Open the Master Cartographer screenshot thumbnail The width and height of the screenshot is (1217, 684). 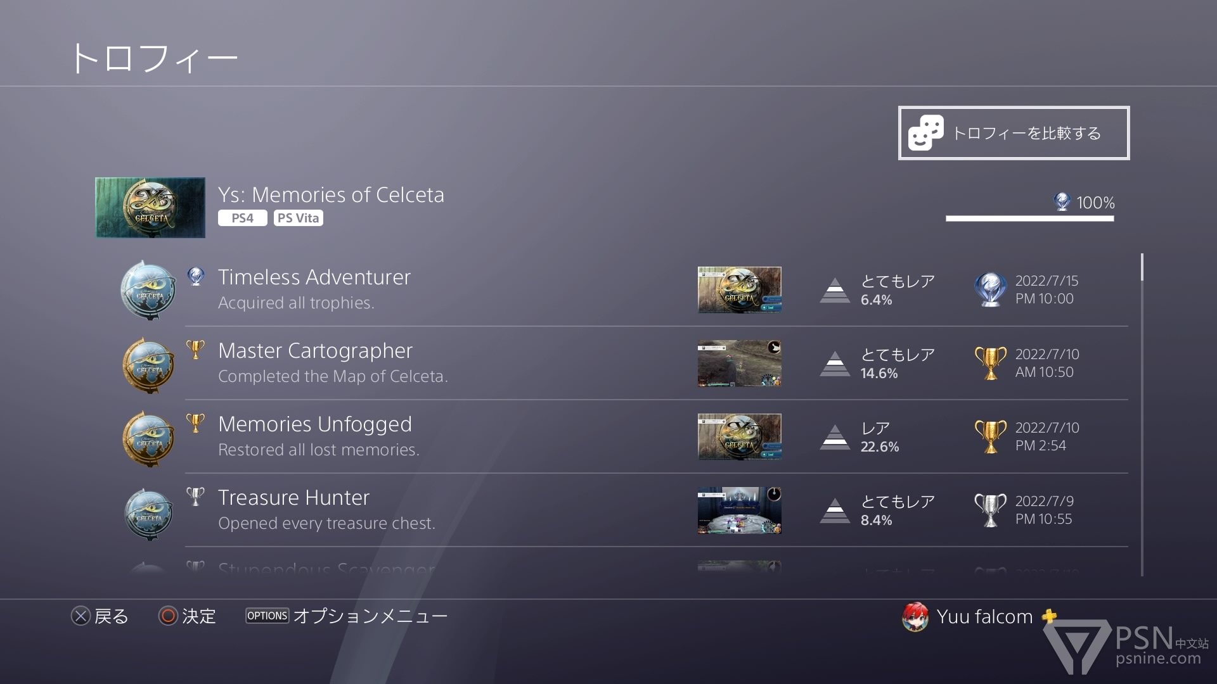(x=739, y=363)
